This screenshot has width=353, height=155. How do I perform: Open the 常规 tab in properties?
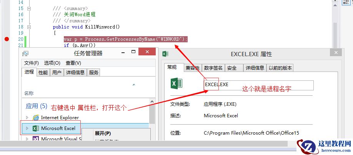[172, 67]
